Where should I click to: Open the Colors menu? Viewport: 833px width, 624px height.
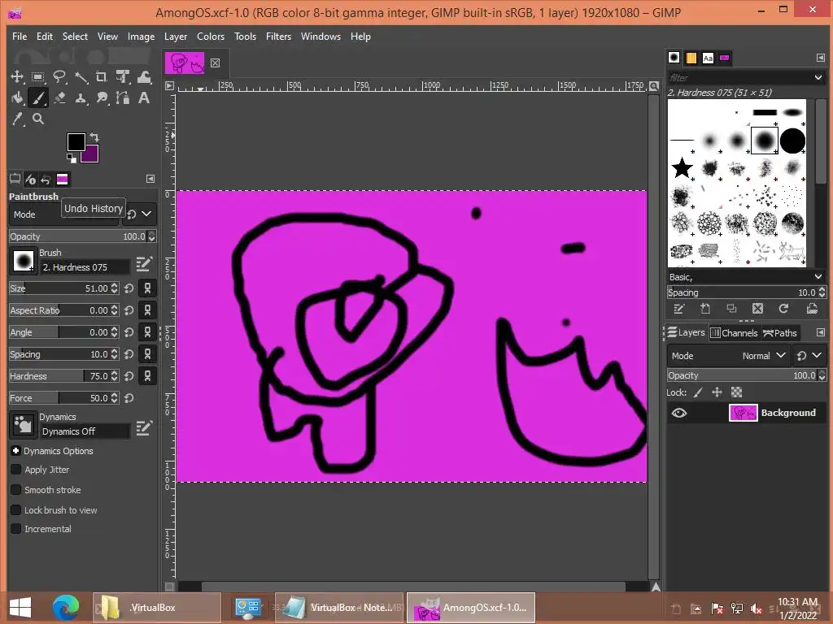pyautogui.click(x=211, y=37)
